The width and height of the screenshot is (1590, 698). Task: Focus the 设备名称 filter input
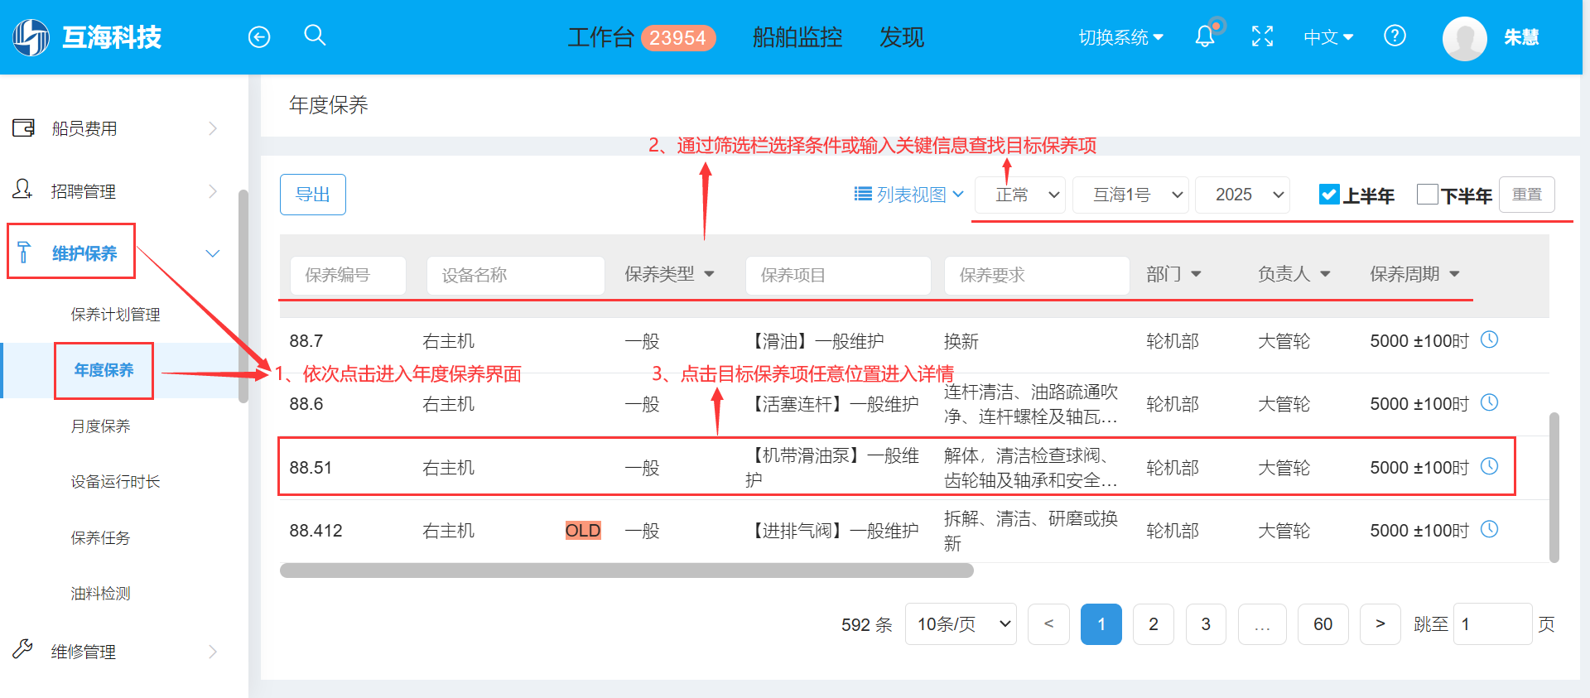tap(515, 275)
